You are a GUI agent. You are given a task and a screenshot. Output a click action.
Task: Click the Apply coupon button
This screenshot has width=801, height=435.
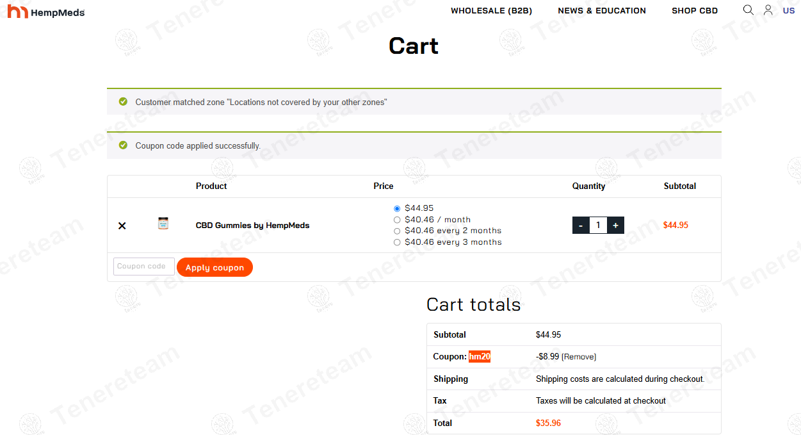point(214,267)
